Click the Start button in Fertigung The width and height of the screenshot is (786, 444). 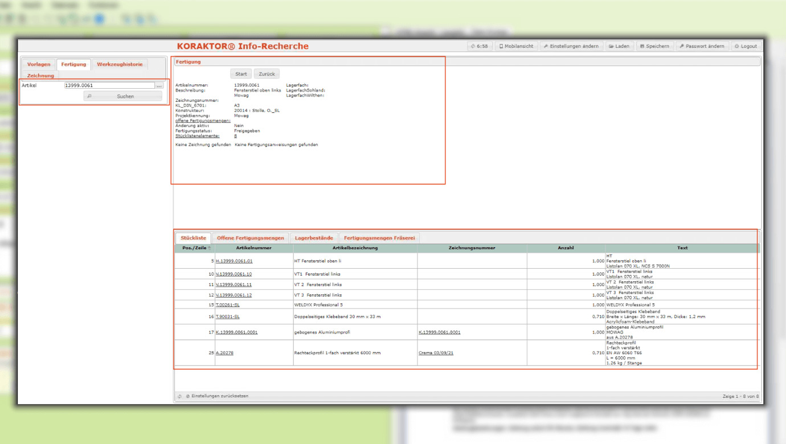click(x=241, y=74)
